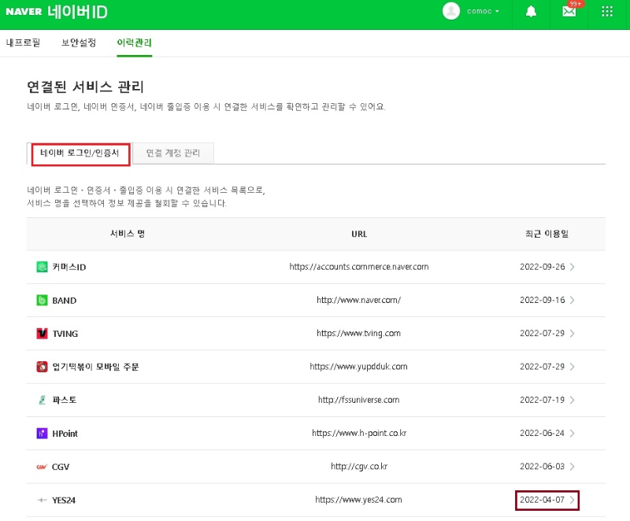Screen dimensions: 630x521
Task: Click date 2022-07-19
Action: 543,400
